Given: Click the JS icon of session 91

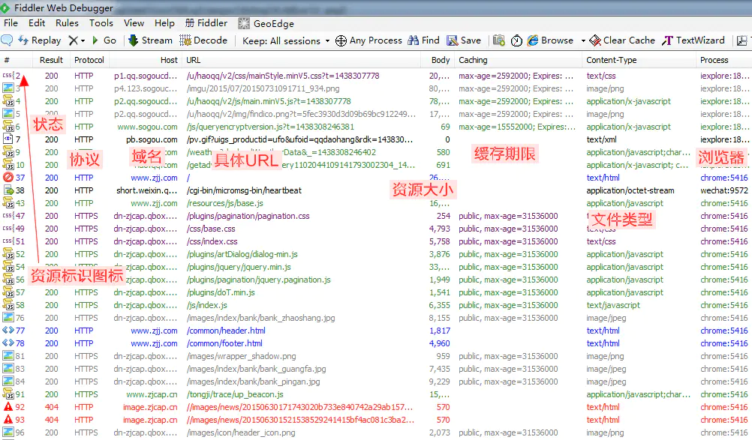Looking at the screenshot, I should (x=8, y=394).
